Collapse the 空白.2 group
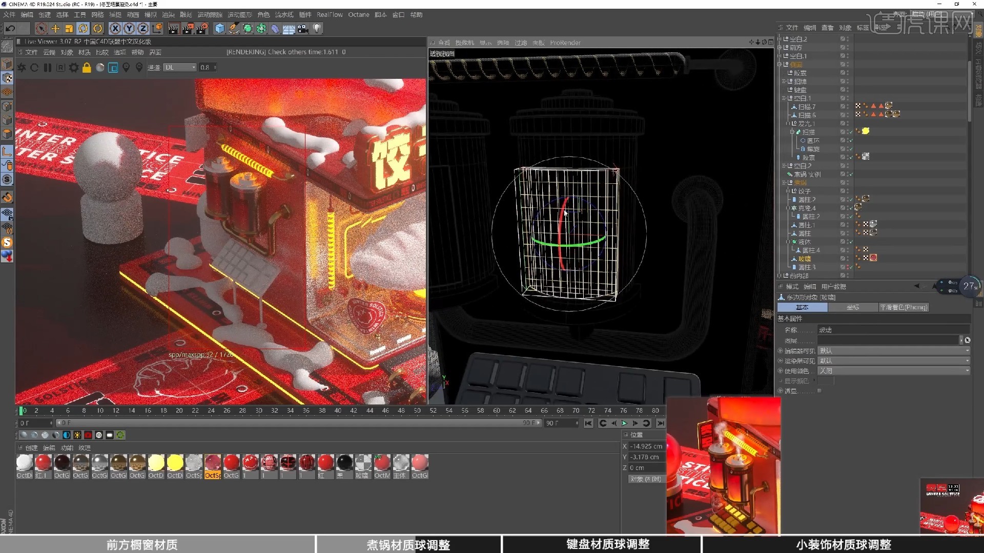984x553 pixels. [x=784, y=166]
